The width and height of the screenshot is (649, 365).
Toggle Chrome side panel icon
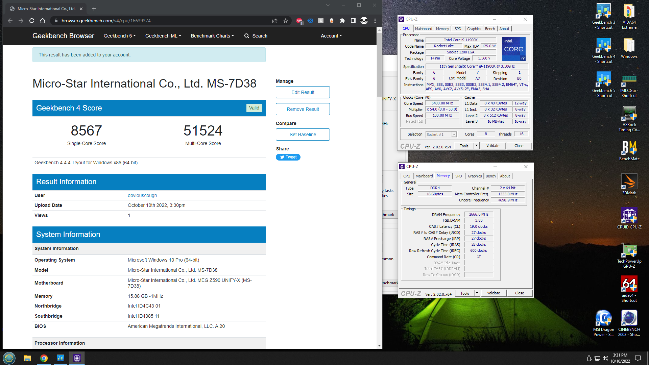tap(353, 21)
